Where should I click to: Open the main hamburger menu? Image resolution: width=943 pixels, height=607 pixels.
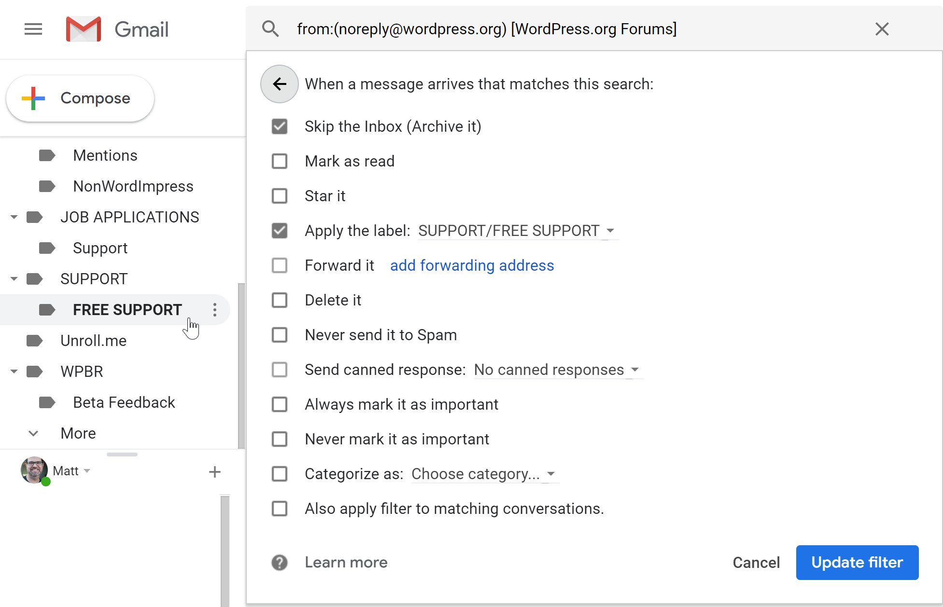click(33, 29)
